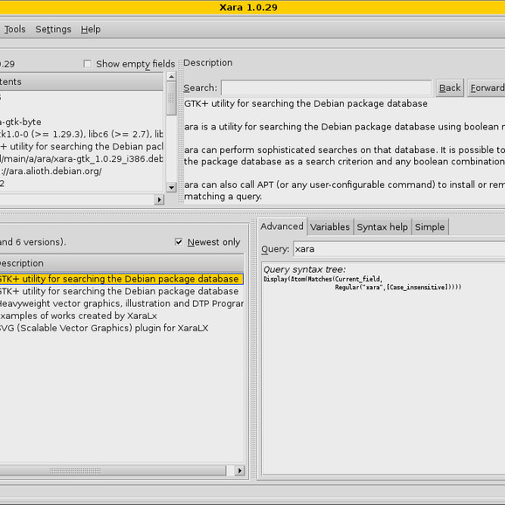Select the second GTK+ utility result row

pos(122,291)
